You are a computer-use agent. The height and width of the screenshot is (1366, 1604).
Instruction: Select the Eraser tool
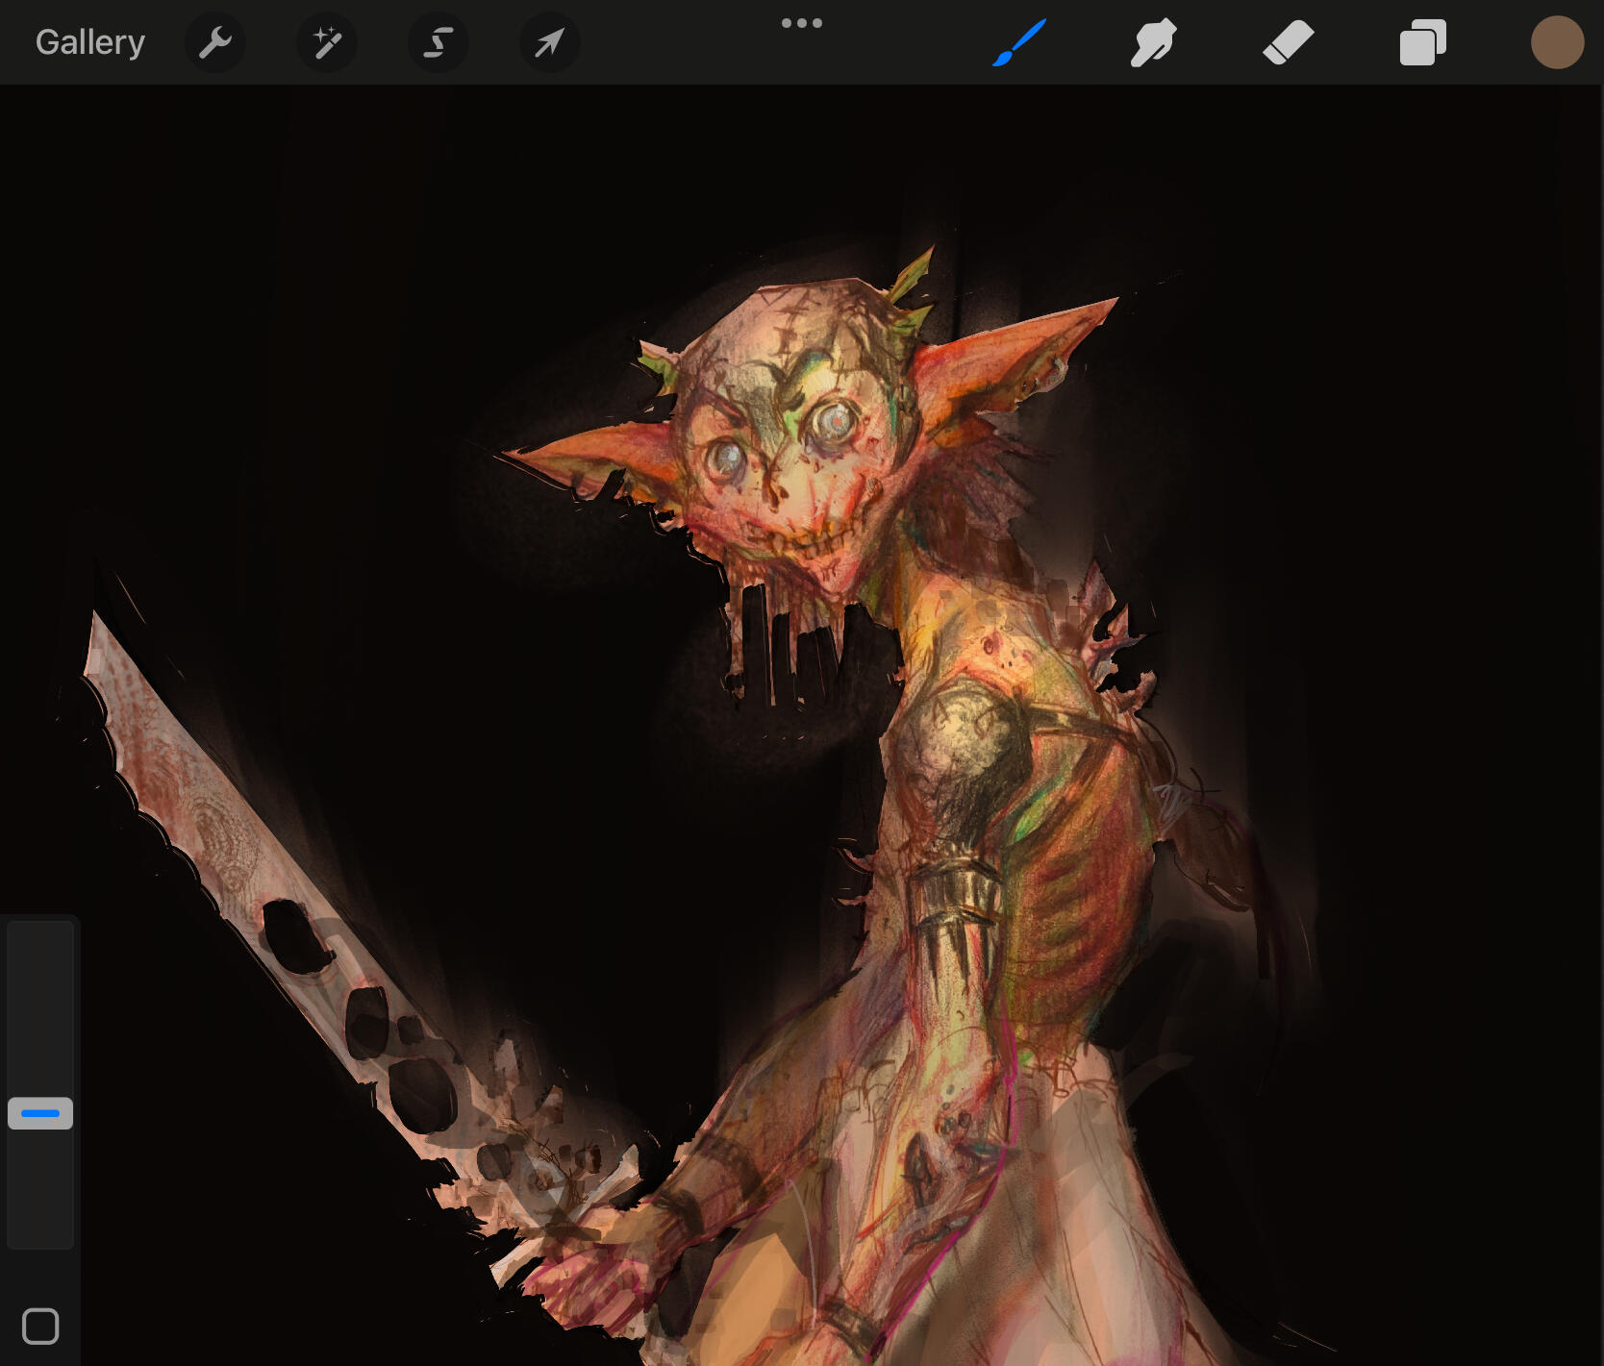[1288, 42]
